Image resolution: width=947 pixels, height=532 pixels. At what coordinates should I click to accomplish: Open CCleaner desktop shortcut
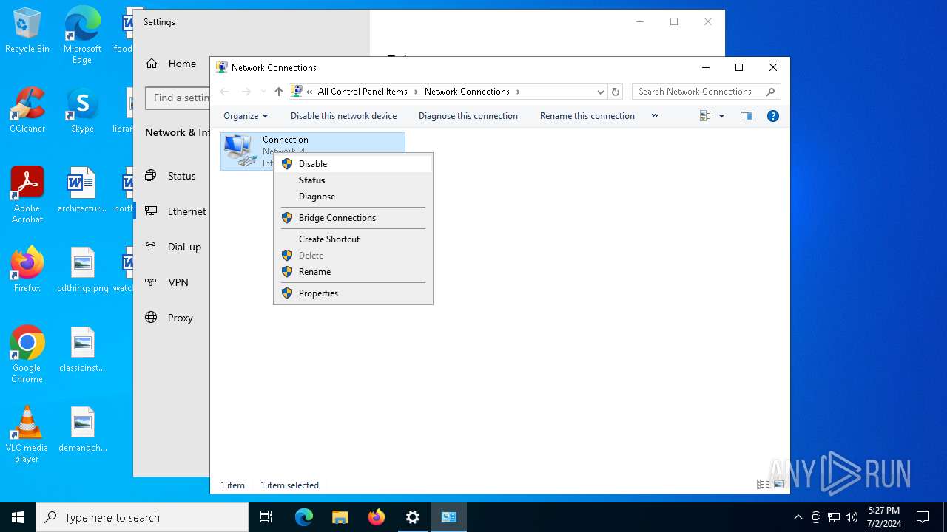point(27,111)
